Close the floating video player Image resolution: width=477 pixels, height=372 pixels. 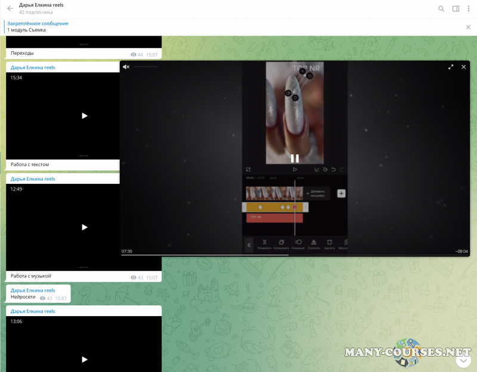[x=463, y=67]
